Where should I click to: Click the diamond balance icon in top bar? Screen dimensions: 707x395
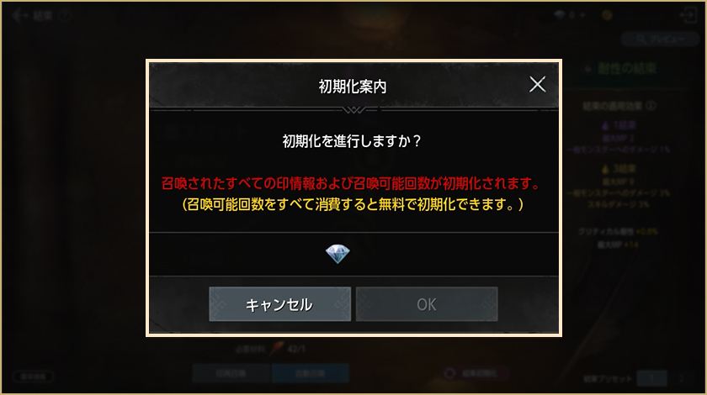(x=560, y=15)
